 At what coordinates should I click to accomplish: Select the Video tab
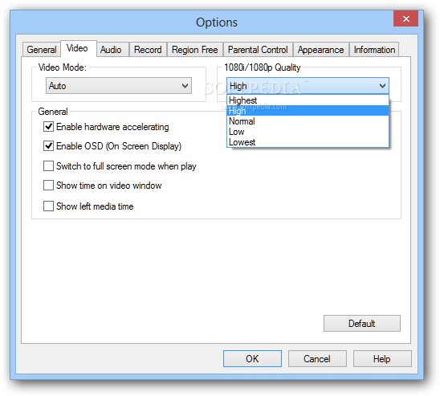[x=79, y=48]
